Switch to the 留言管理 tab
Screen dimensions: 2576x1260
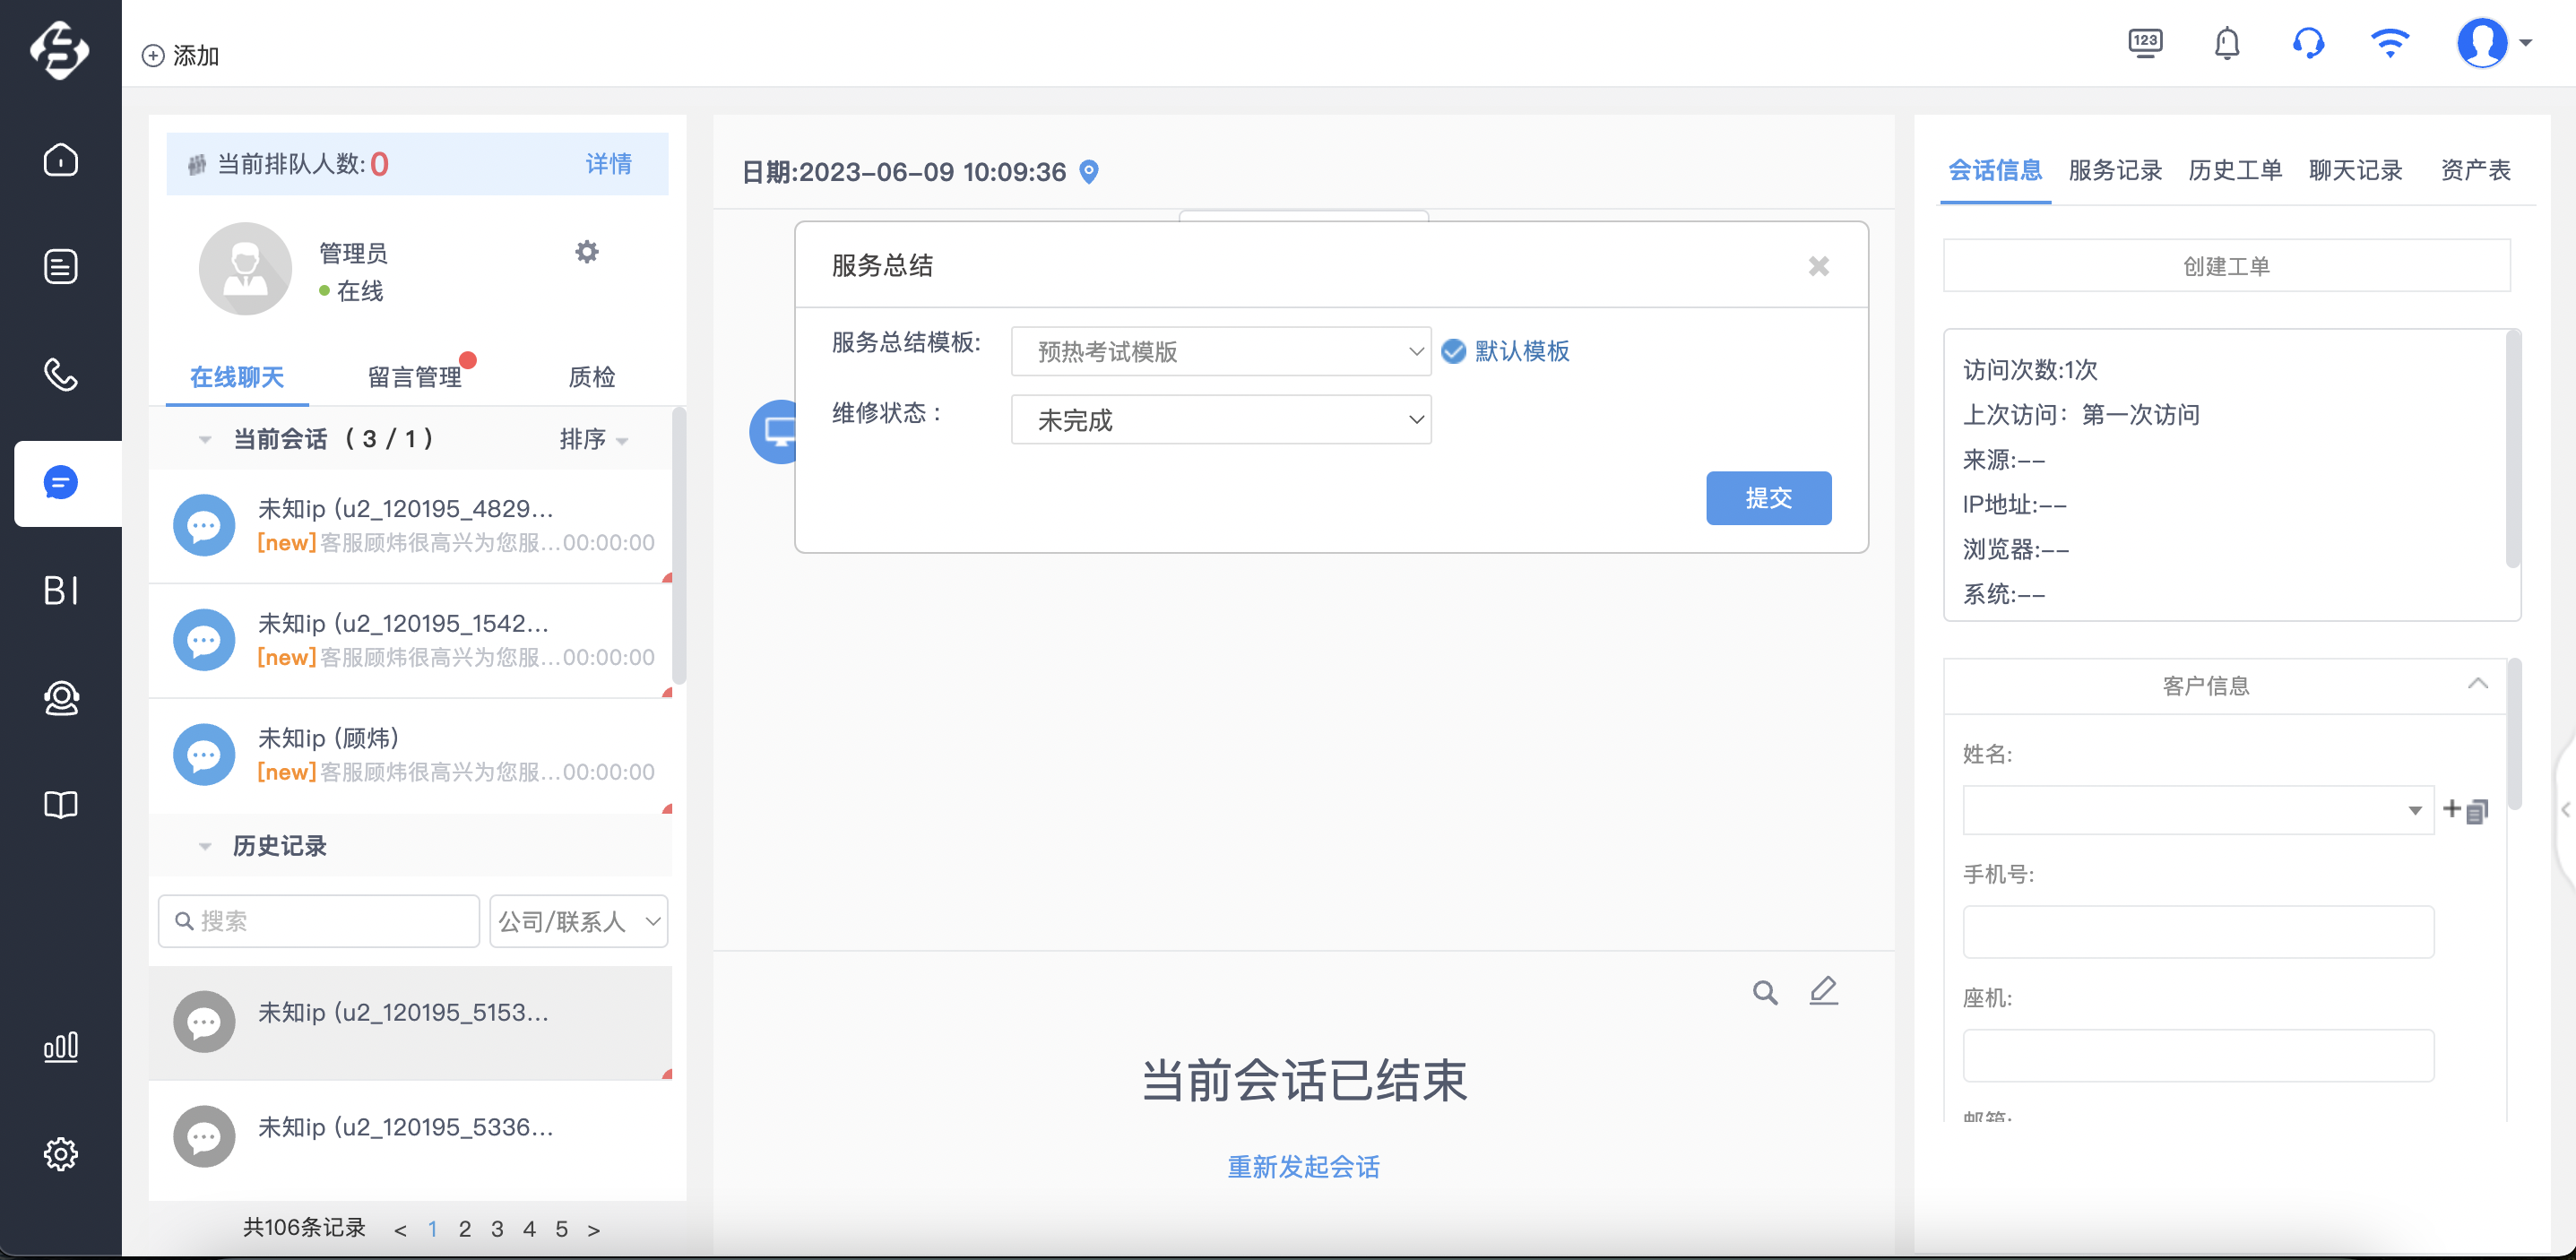click(414, 377)
